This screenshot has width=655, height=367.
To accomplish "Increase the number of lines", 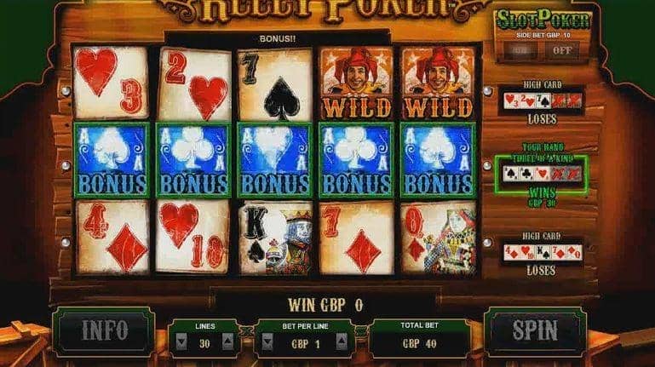I will point(227,342).
